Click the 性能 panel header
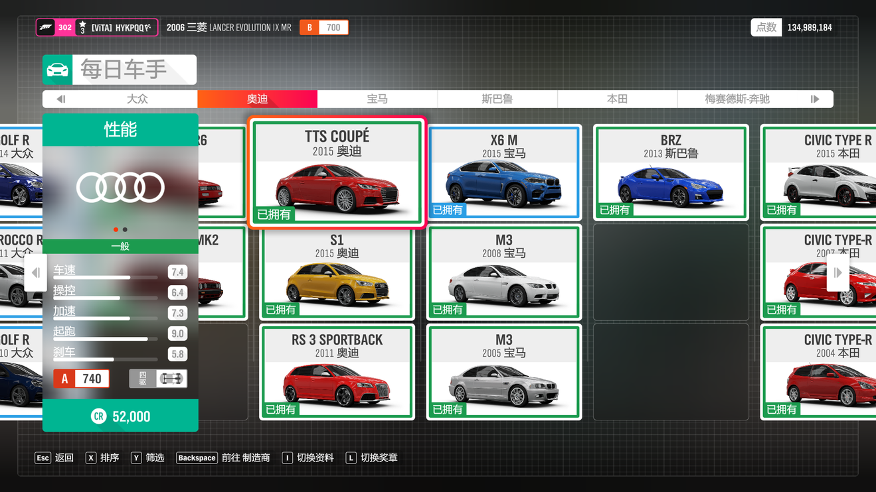Image resolution: width=876 pixels, height=492 pixels. click(x=120, y=130)
